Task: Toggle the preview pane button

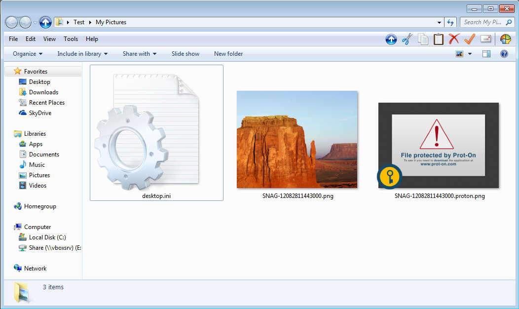Action: click(486, 54)
